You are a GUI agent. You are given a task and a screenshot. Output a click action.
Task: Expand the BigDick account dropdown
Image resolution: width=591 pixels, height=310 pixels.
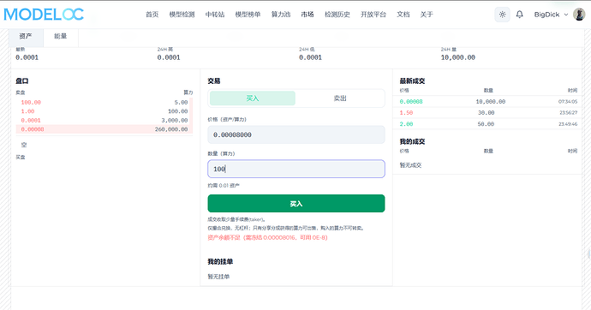pos(551,15)
